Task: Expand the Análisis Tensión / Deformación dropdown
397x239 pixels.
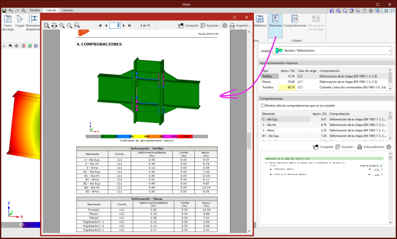Action: pos(389,51)
